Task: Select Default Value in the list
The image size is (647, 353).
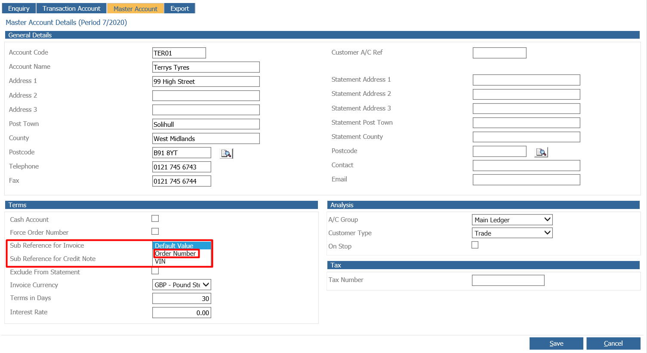Action: click(x=182, y=246)
